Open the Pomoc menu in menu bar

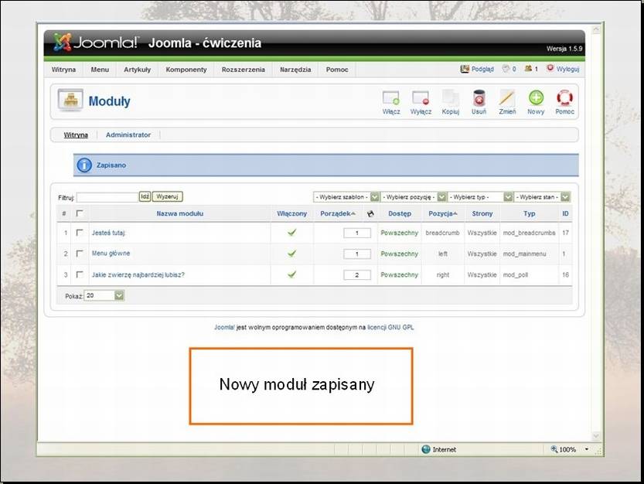click(337, 70)
